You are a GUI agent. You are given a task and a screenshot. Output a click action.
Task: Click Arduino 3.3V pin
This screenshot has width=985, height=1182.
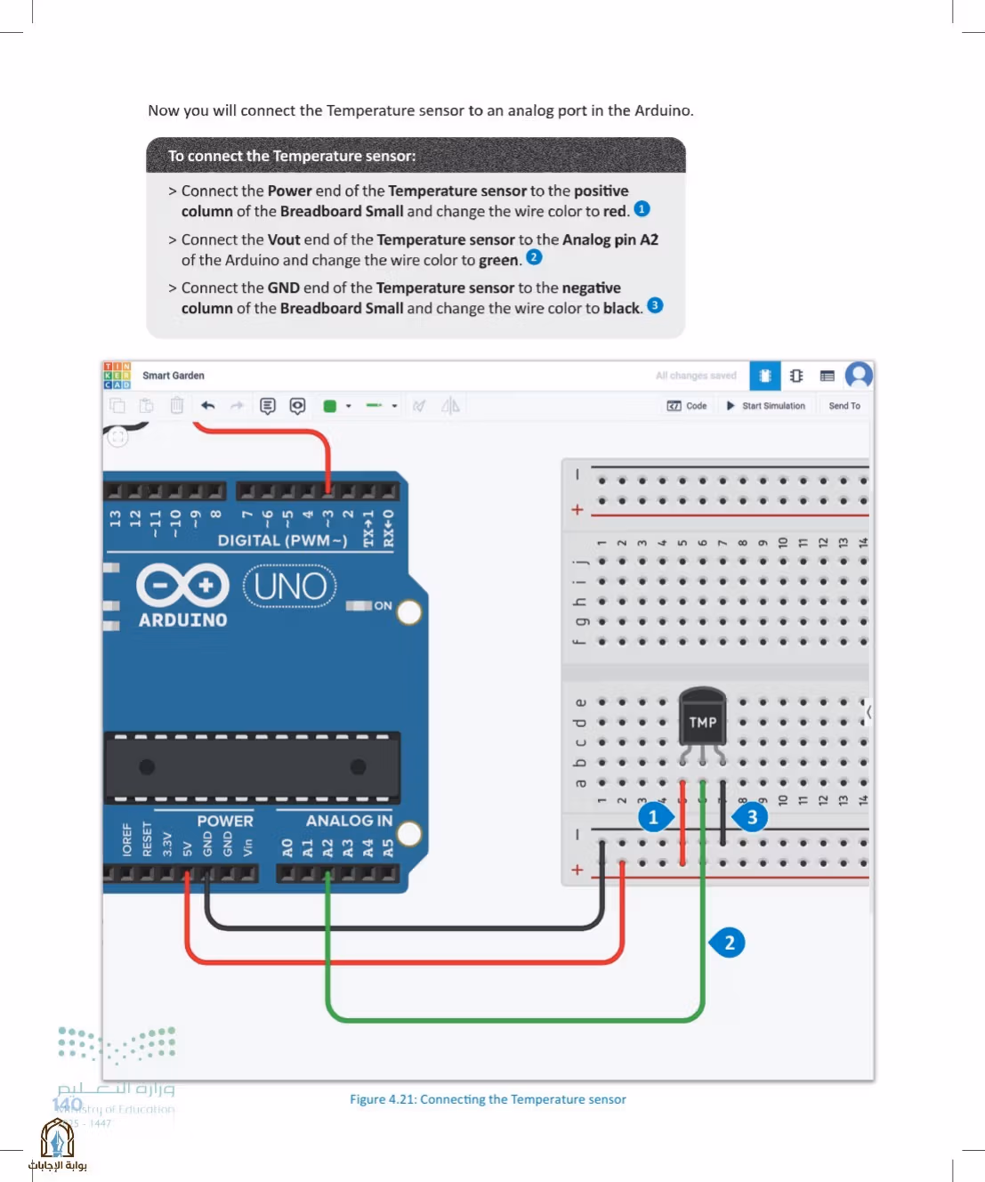tap(167, 874)
